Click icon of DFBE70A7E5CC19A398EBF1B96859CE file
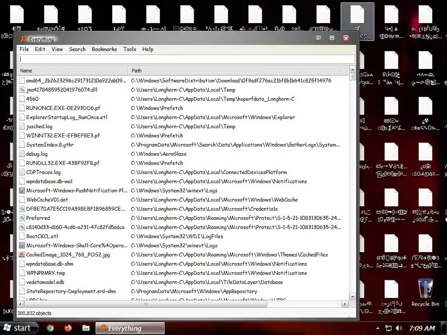This screenshot has width=447, height=335. click(22, 209)
